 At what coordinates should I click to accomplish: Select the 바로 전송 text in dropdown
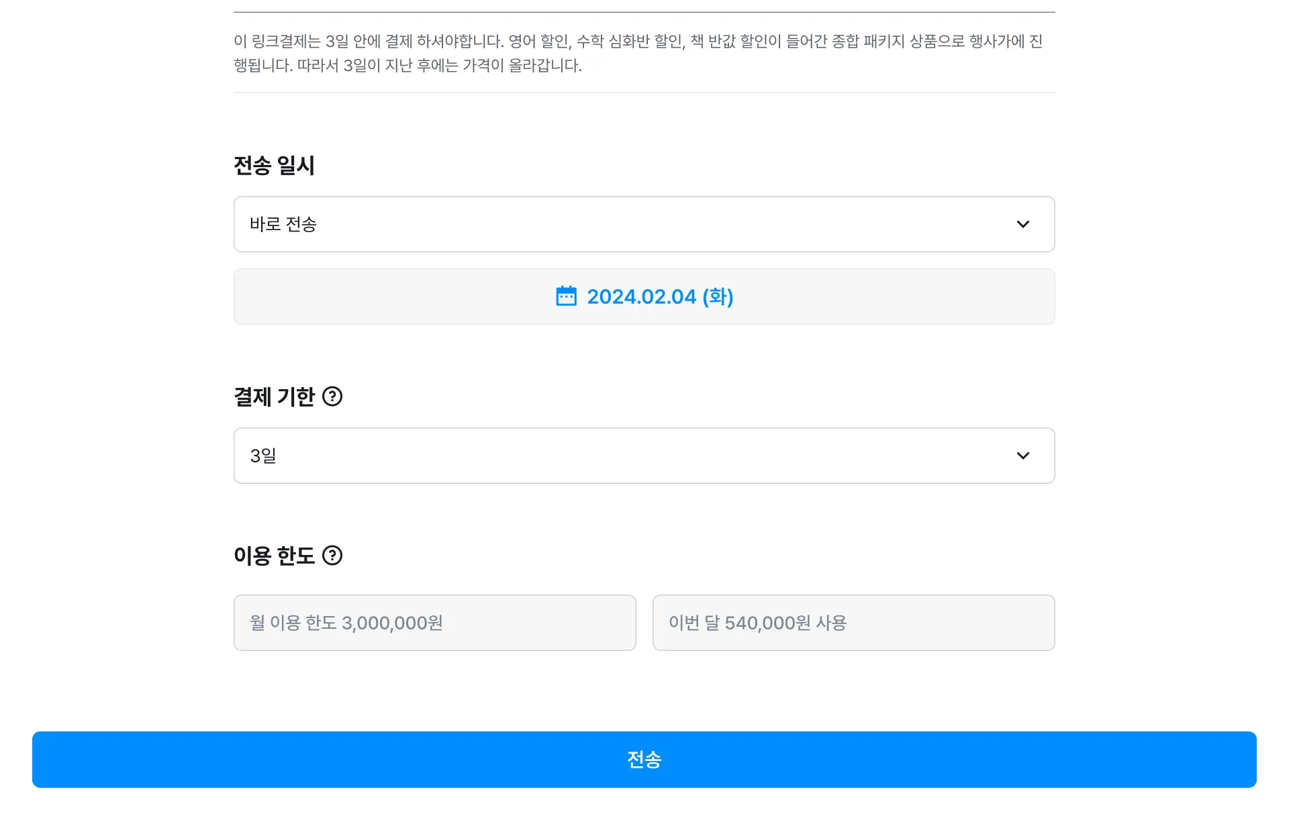point(283,224)
